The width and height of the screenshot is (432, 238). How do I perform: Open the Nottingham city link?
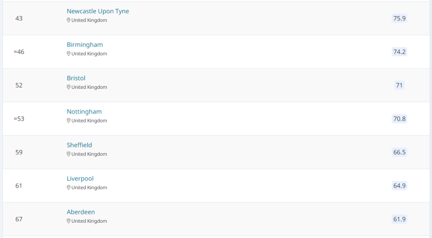pos(84,112)
